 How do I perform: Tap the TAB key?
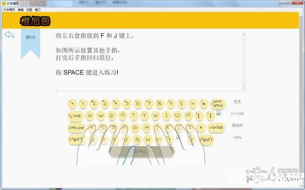click(75, 116)
